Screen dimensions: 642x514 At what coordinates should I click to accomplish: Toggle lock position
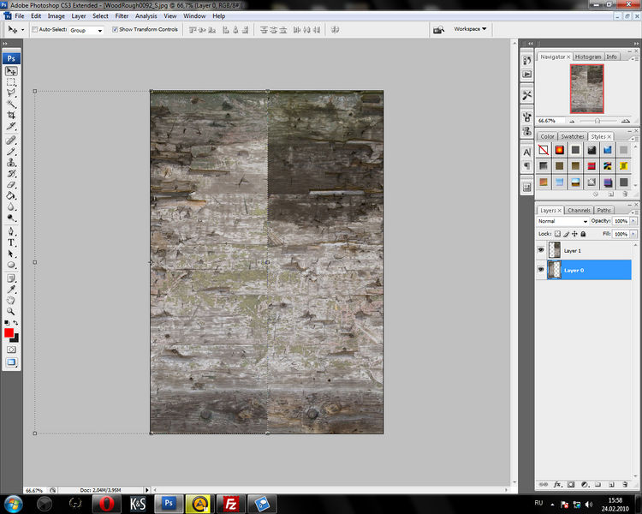click(574, 234)
